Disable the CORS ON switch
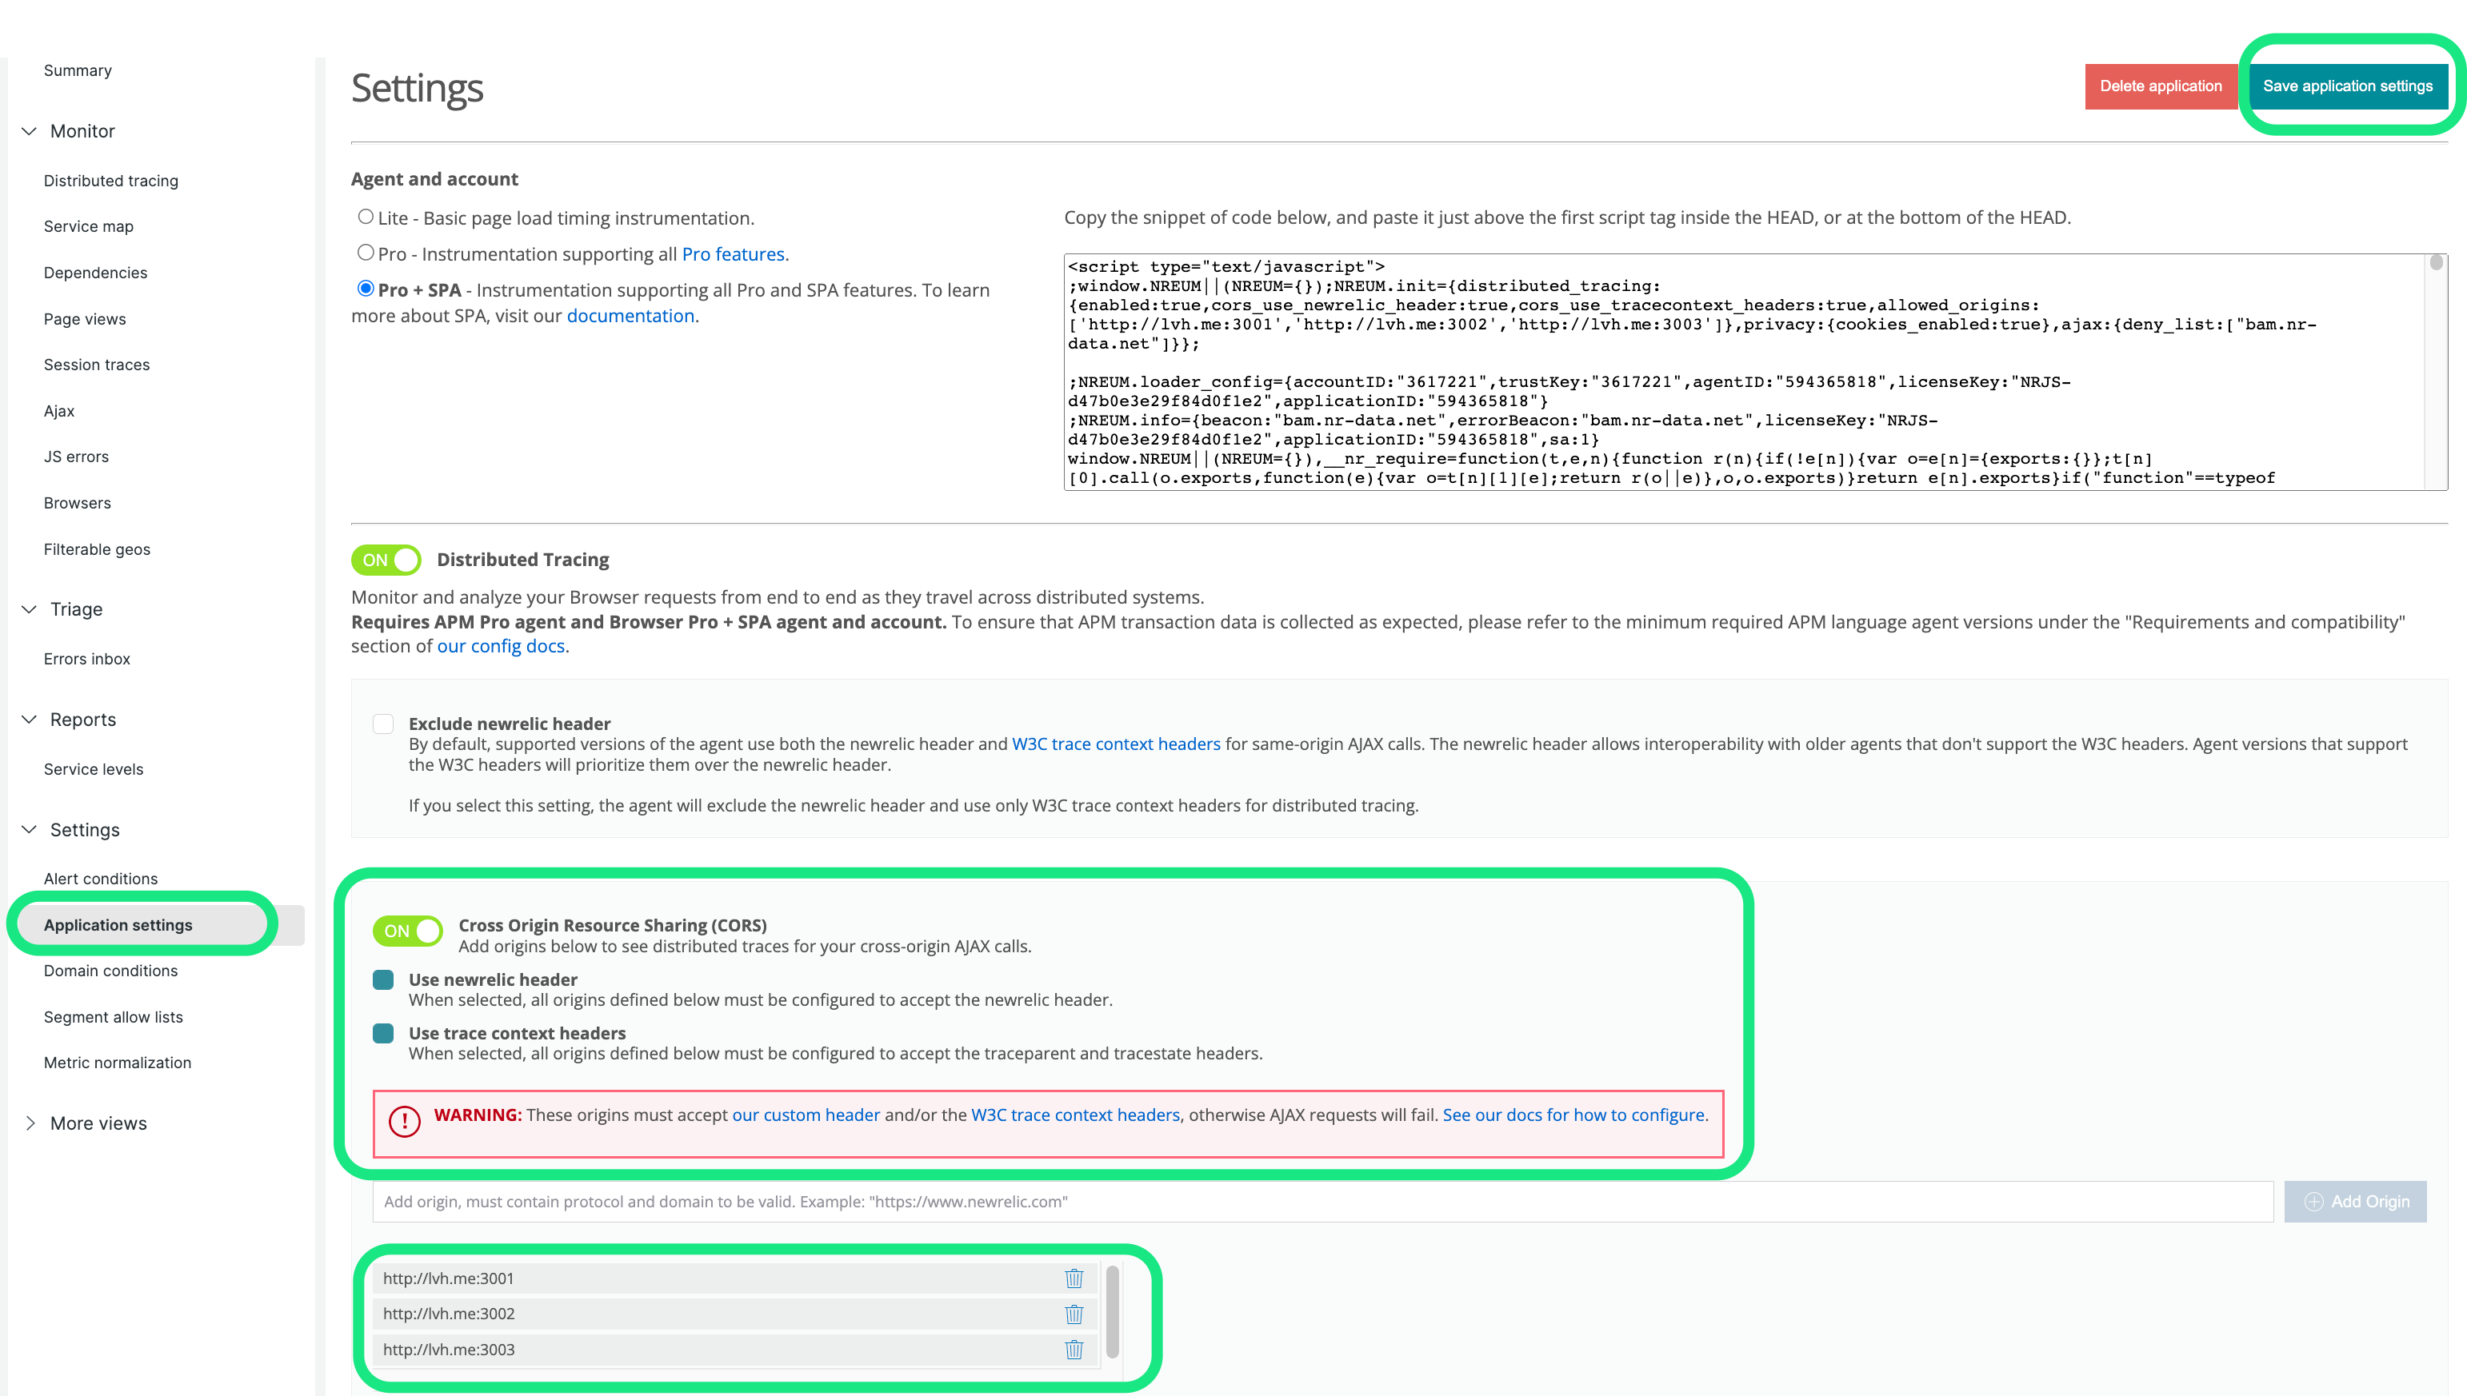Viewport: 2467px width, 1396px height. pyautogui.click(x=408, y=930)
